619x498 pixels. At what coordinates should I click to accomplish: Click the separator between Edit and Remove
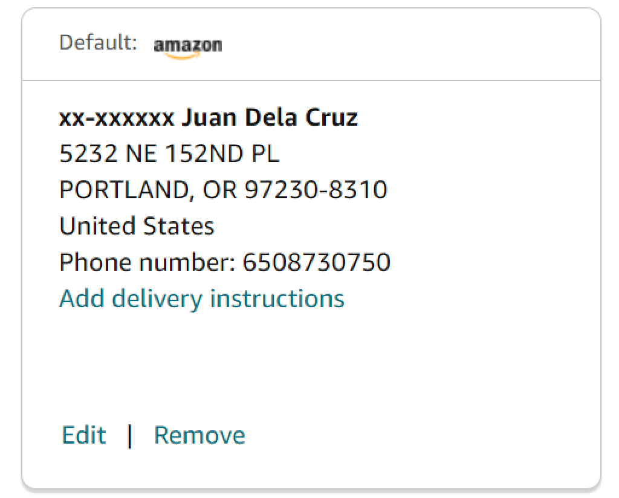pos(129,435)
